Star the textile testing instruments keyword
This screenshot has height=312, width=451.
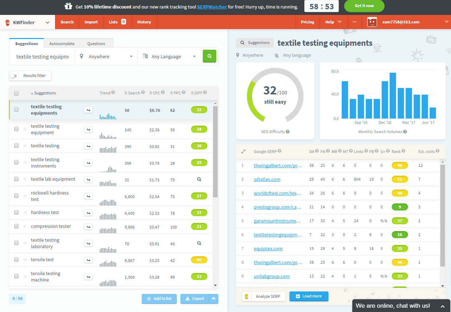pos(25,163)
